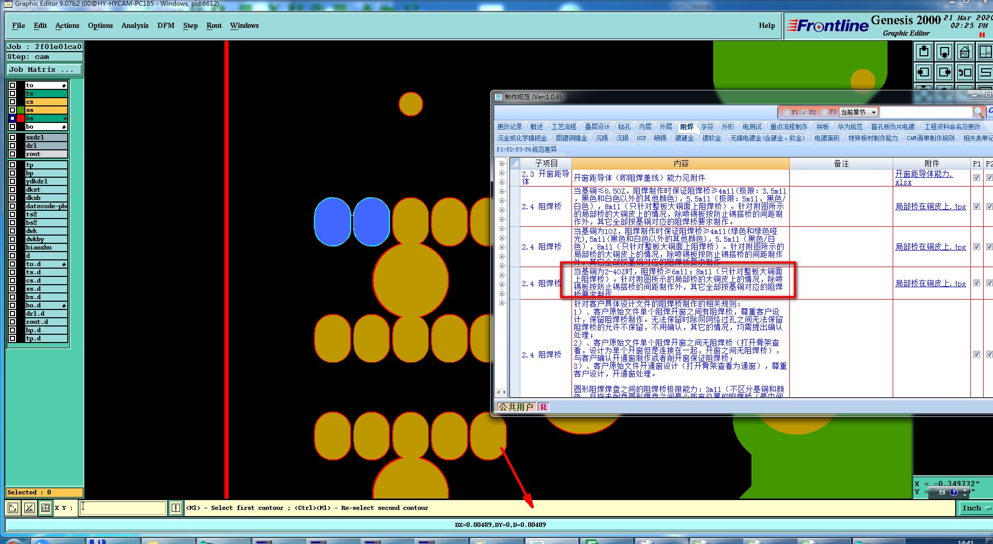Open the Help menu

click(x=767, y=25)
